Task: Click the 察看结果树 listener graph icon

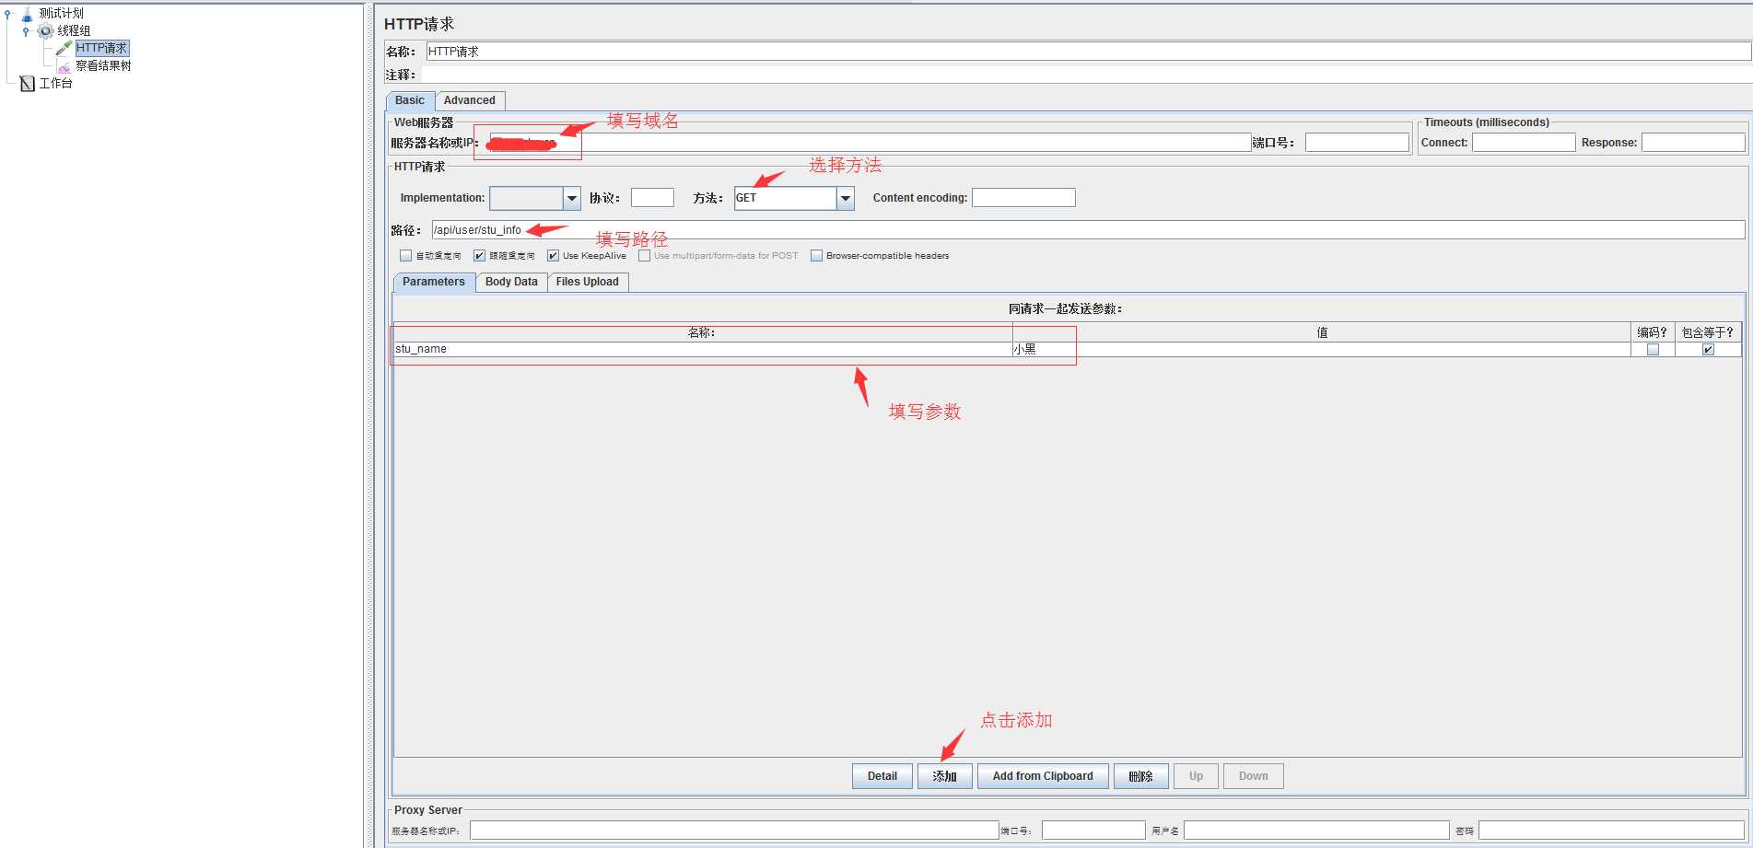Action: point(64,66)
